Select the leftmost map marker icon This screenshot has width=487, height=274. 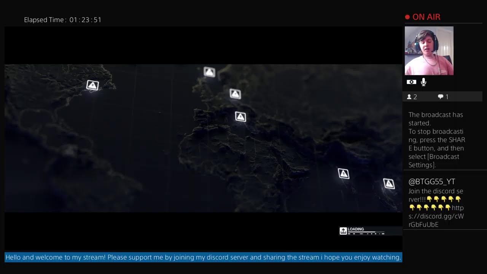click(92, 85)
